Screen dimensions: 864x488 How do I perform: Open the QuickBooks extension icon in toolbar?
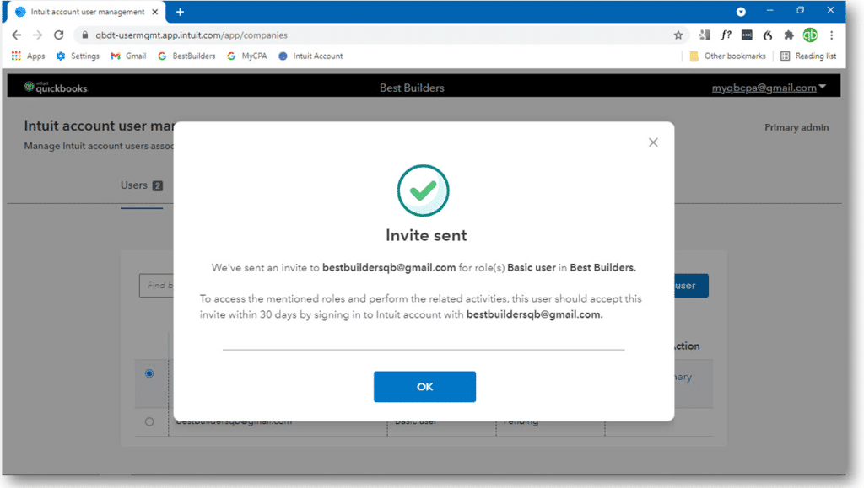tap(809, 35)
